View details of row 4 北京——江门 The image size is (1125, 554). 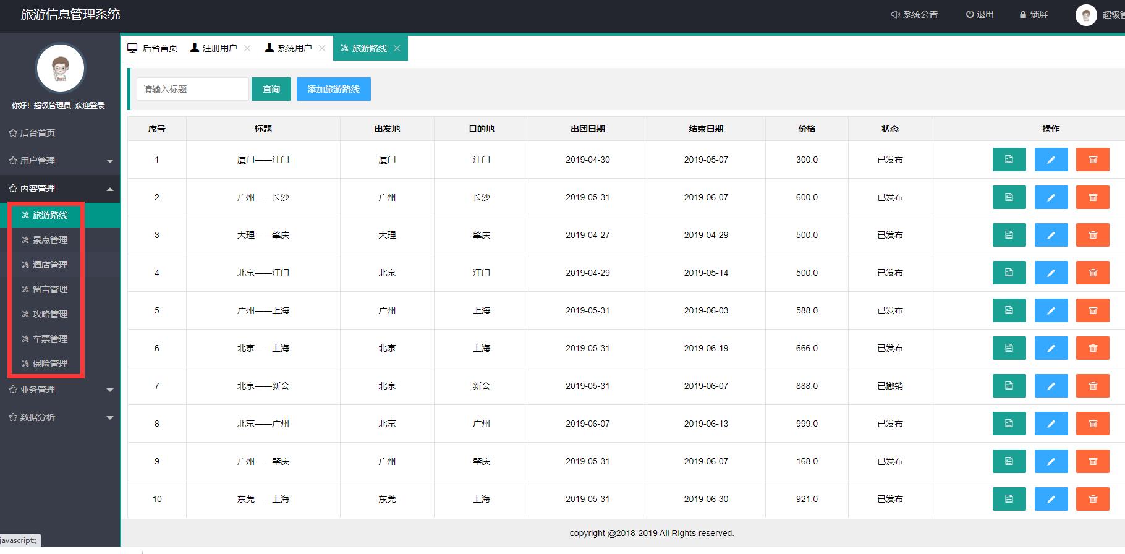tap(1009, 273)
